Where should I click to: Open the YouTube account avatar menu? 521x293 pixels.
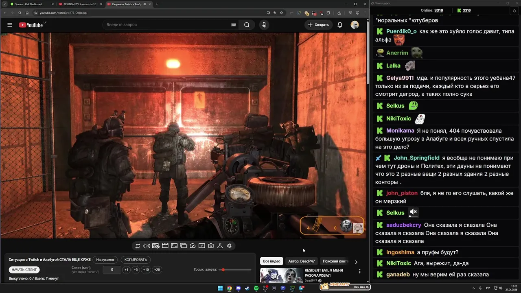355,25
